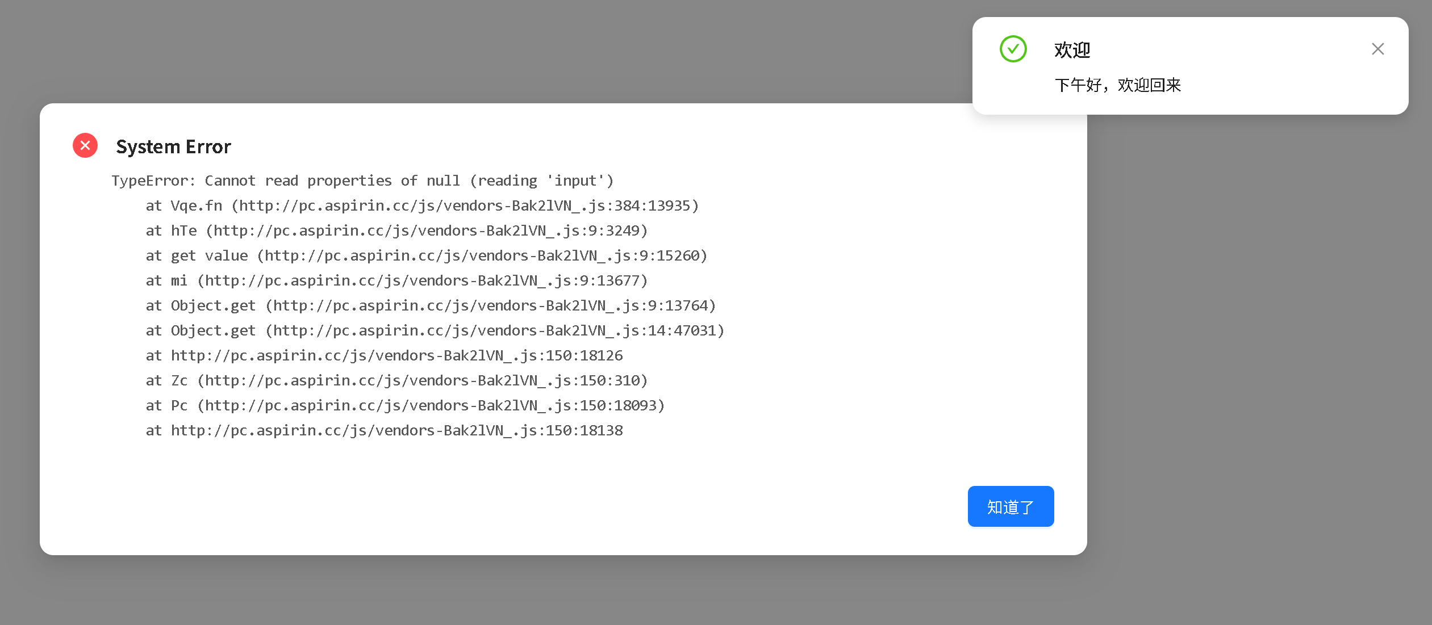
Task: Click the Object.get line ending 14:47031
Action: (435, 330)
